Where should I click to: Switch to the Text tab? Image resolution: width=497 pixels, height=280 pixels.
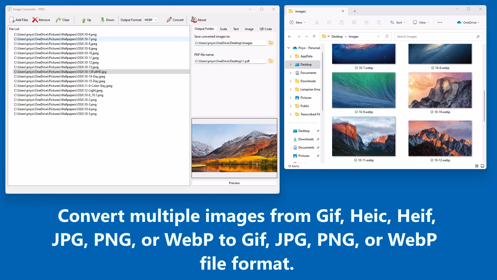[236, 29]
